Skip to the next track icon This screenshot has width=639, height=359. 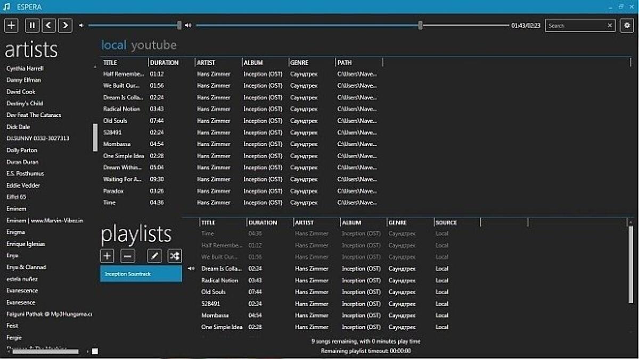pos(64,25)
